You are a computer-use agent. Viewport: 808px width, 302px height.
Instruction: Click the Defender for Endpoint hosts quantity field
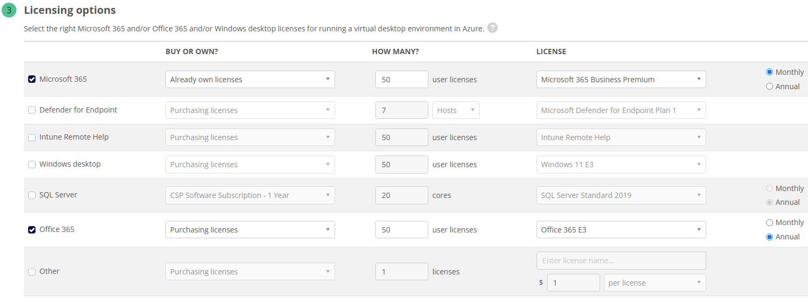coord(402,110)
